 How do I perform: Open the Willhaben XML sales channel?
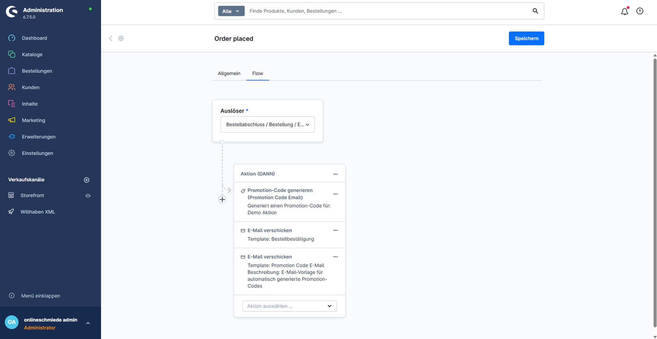point(38,212)
